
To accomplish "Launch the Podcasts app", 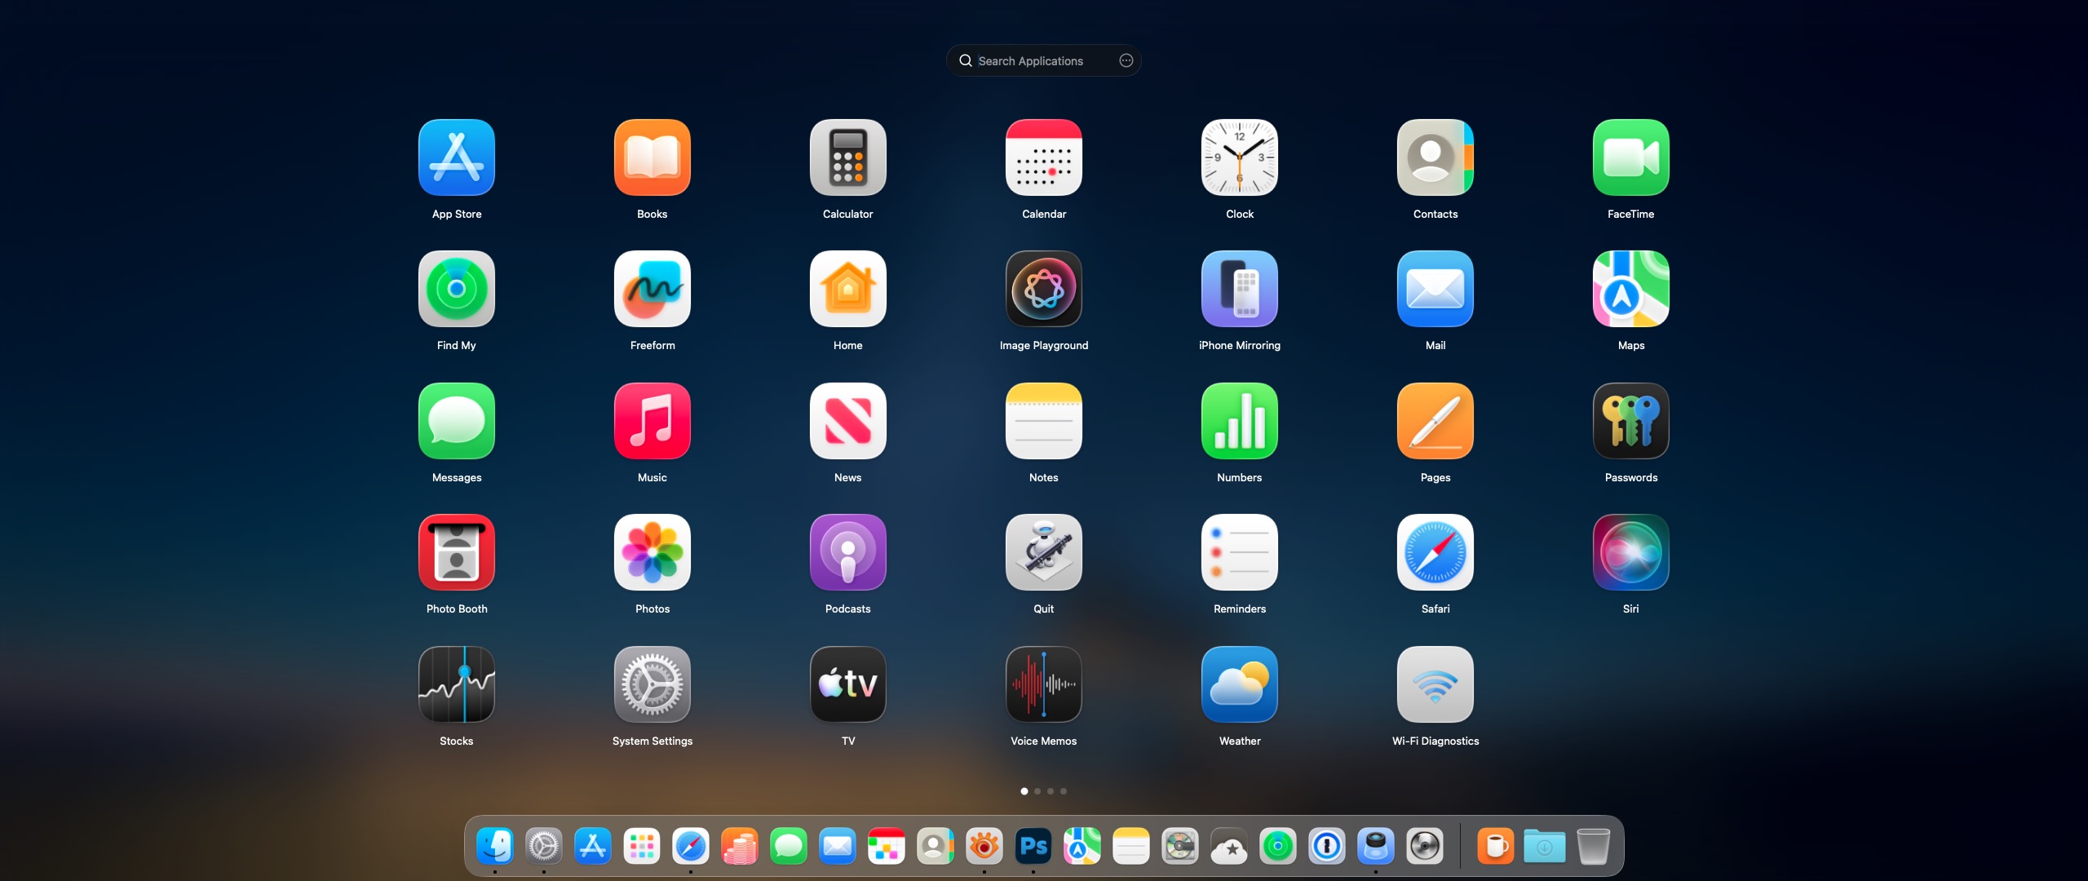I will point(847,552).
